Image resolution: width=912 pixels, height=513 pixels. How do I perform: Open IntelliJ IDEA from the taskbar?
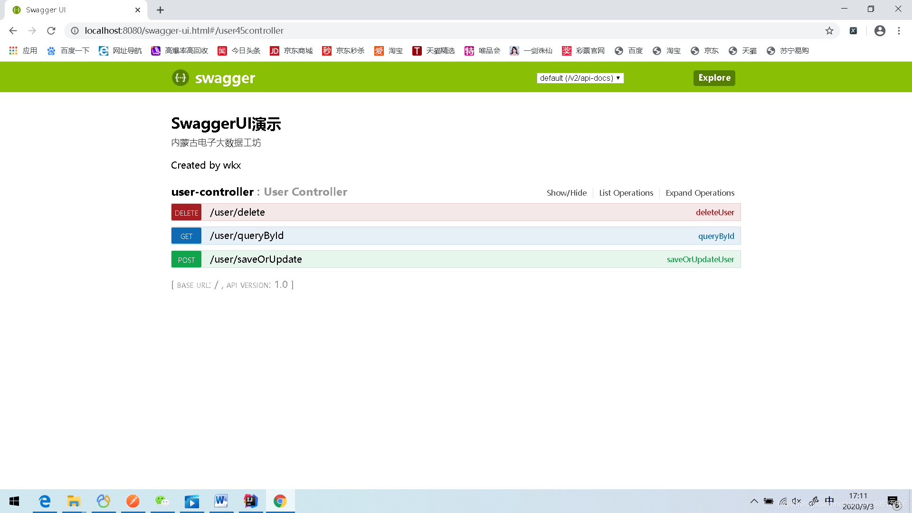pos(250,501)
